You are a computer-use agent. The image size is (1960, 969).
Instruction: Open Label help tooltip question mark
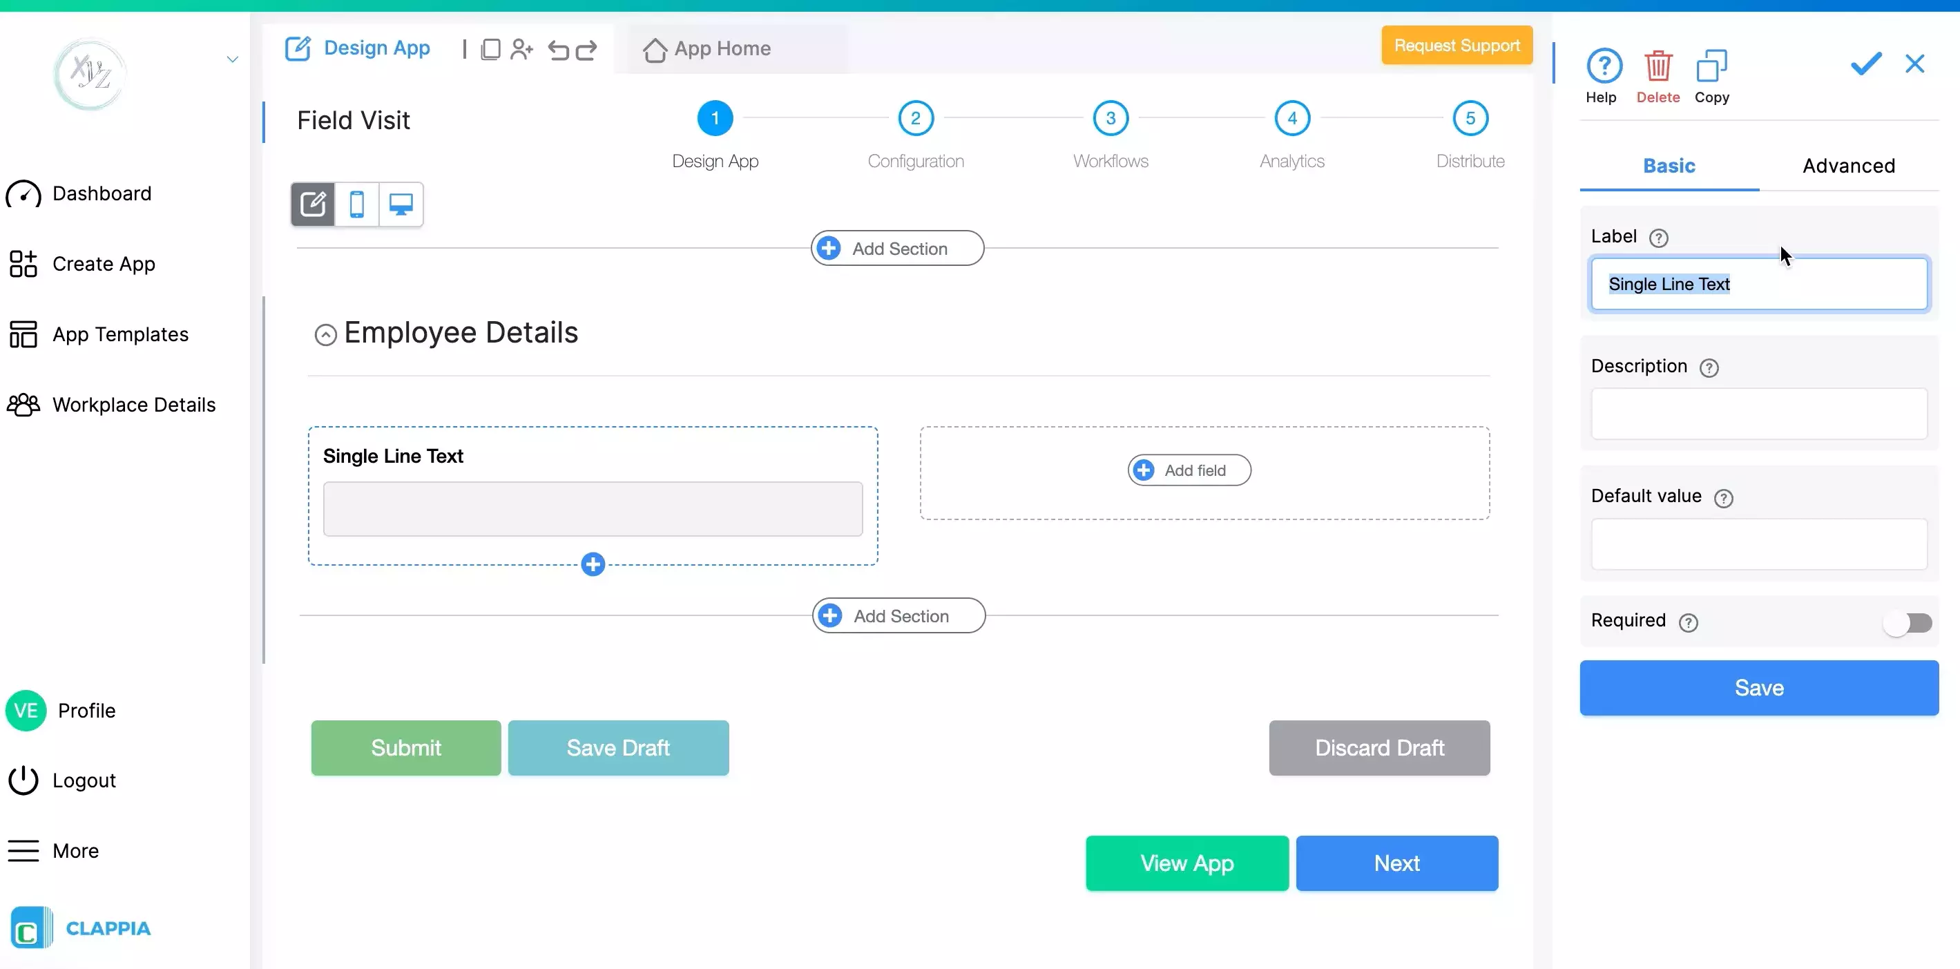click(x=1660, y=238)
